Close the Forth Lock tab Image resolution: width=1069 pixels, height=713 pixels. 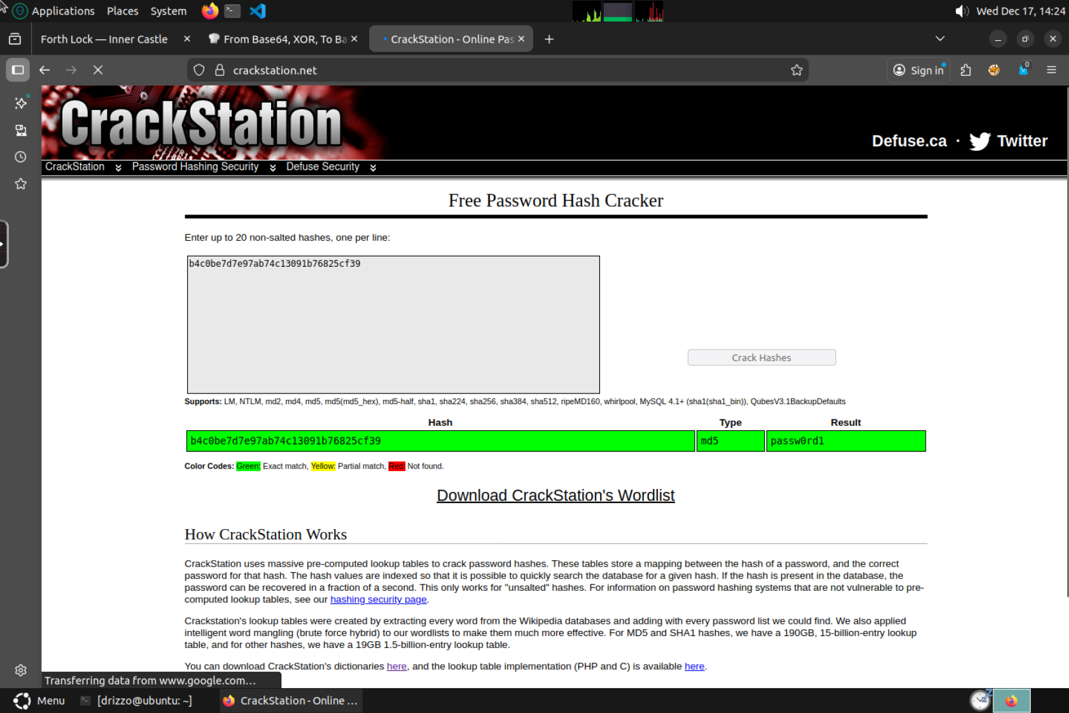187,39
